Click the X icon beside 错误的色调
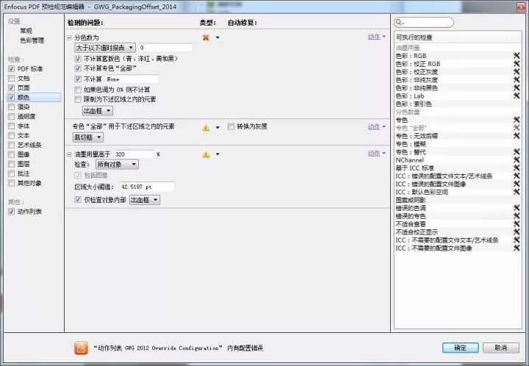The width and height of the screenshot is (529, 366). tap(517, 208)
